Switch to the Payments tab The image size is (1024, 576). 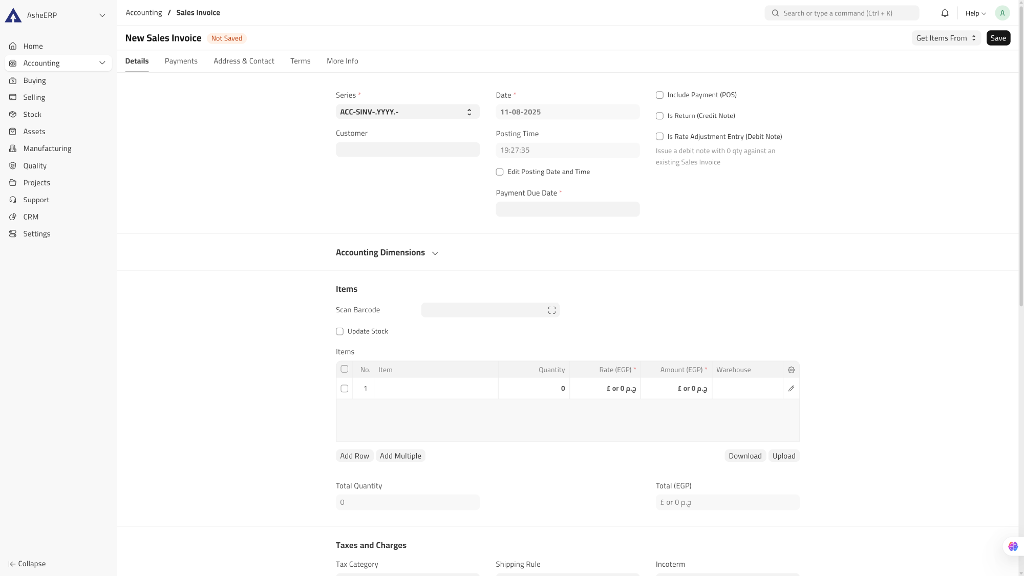pos(181,61)
